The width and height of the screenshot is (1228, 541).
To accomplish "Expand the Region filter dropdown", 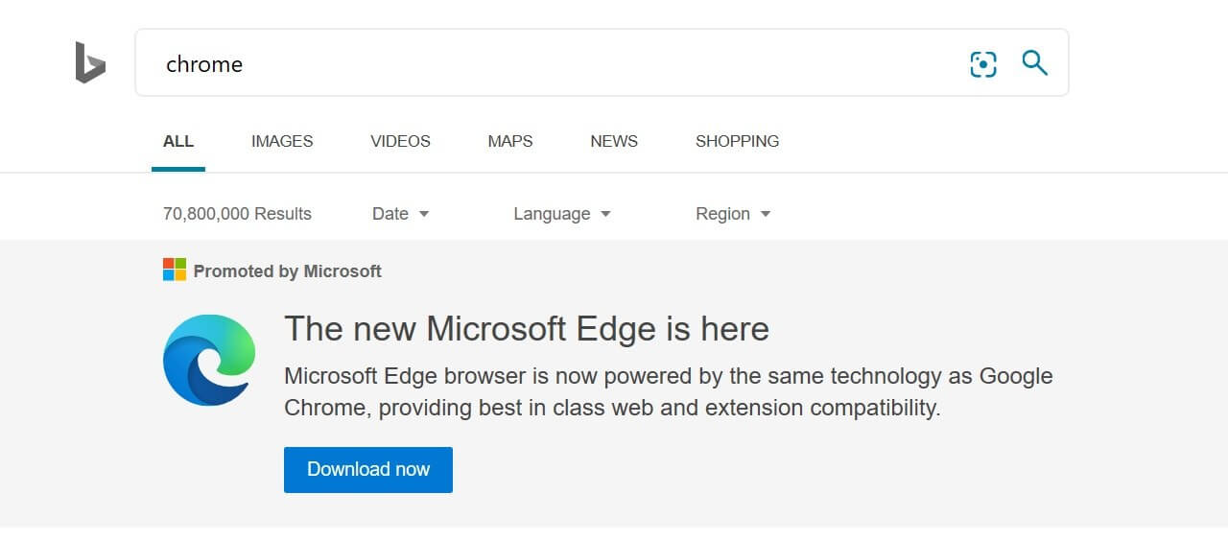I will (733, 214).
